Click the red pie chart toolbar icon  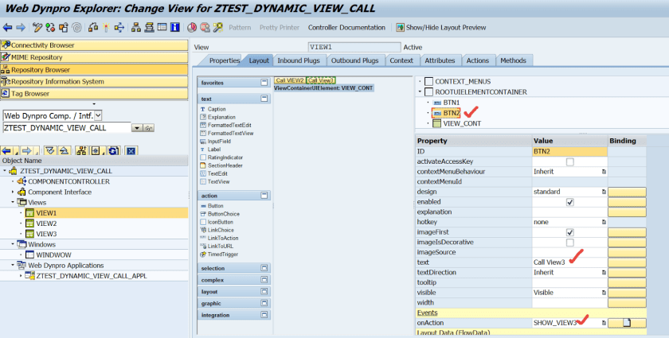coord(192,28)
